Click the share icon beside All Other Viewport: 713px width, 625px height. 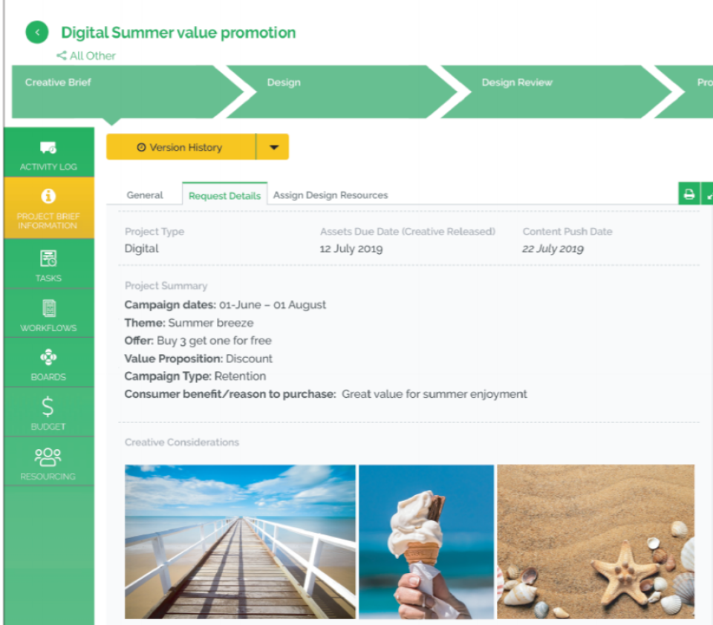(x=62, y=56)
